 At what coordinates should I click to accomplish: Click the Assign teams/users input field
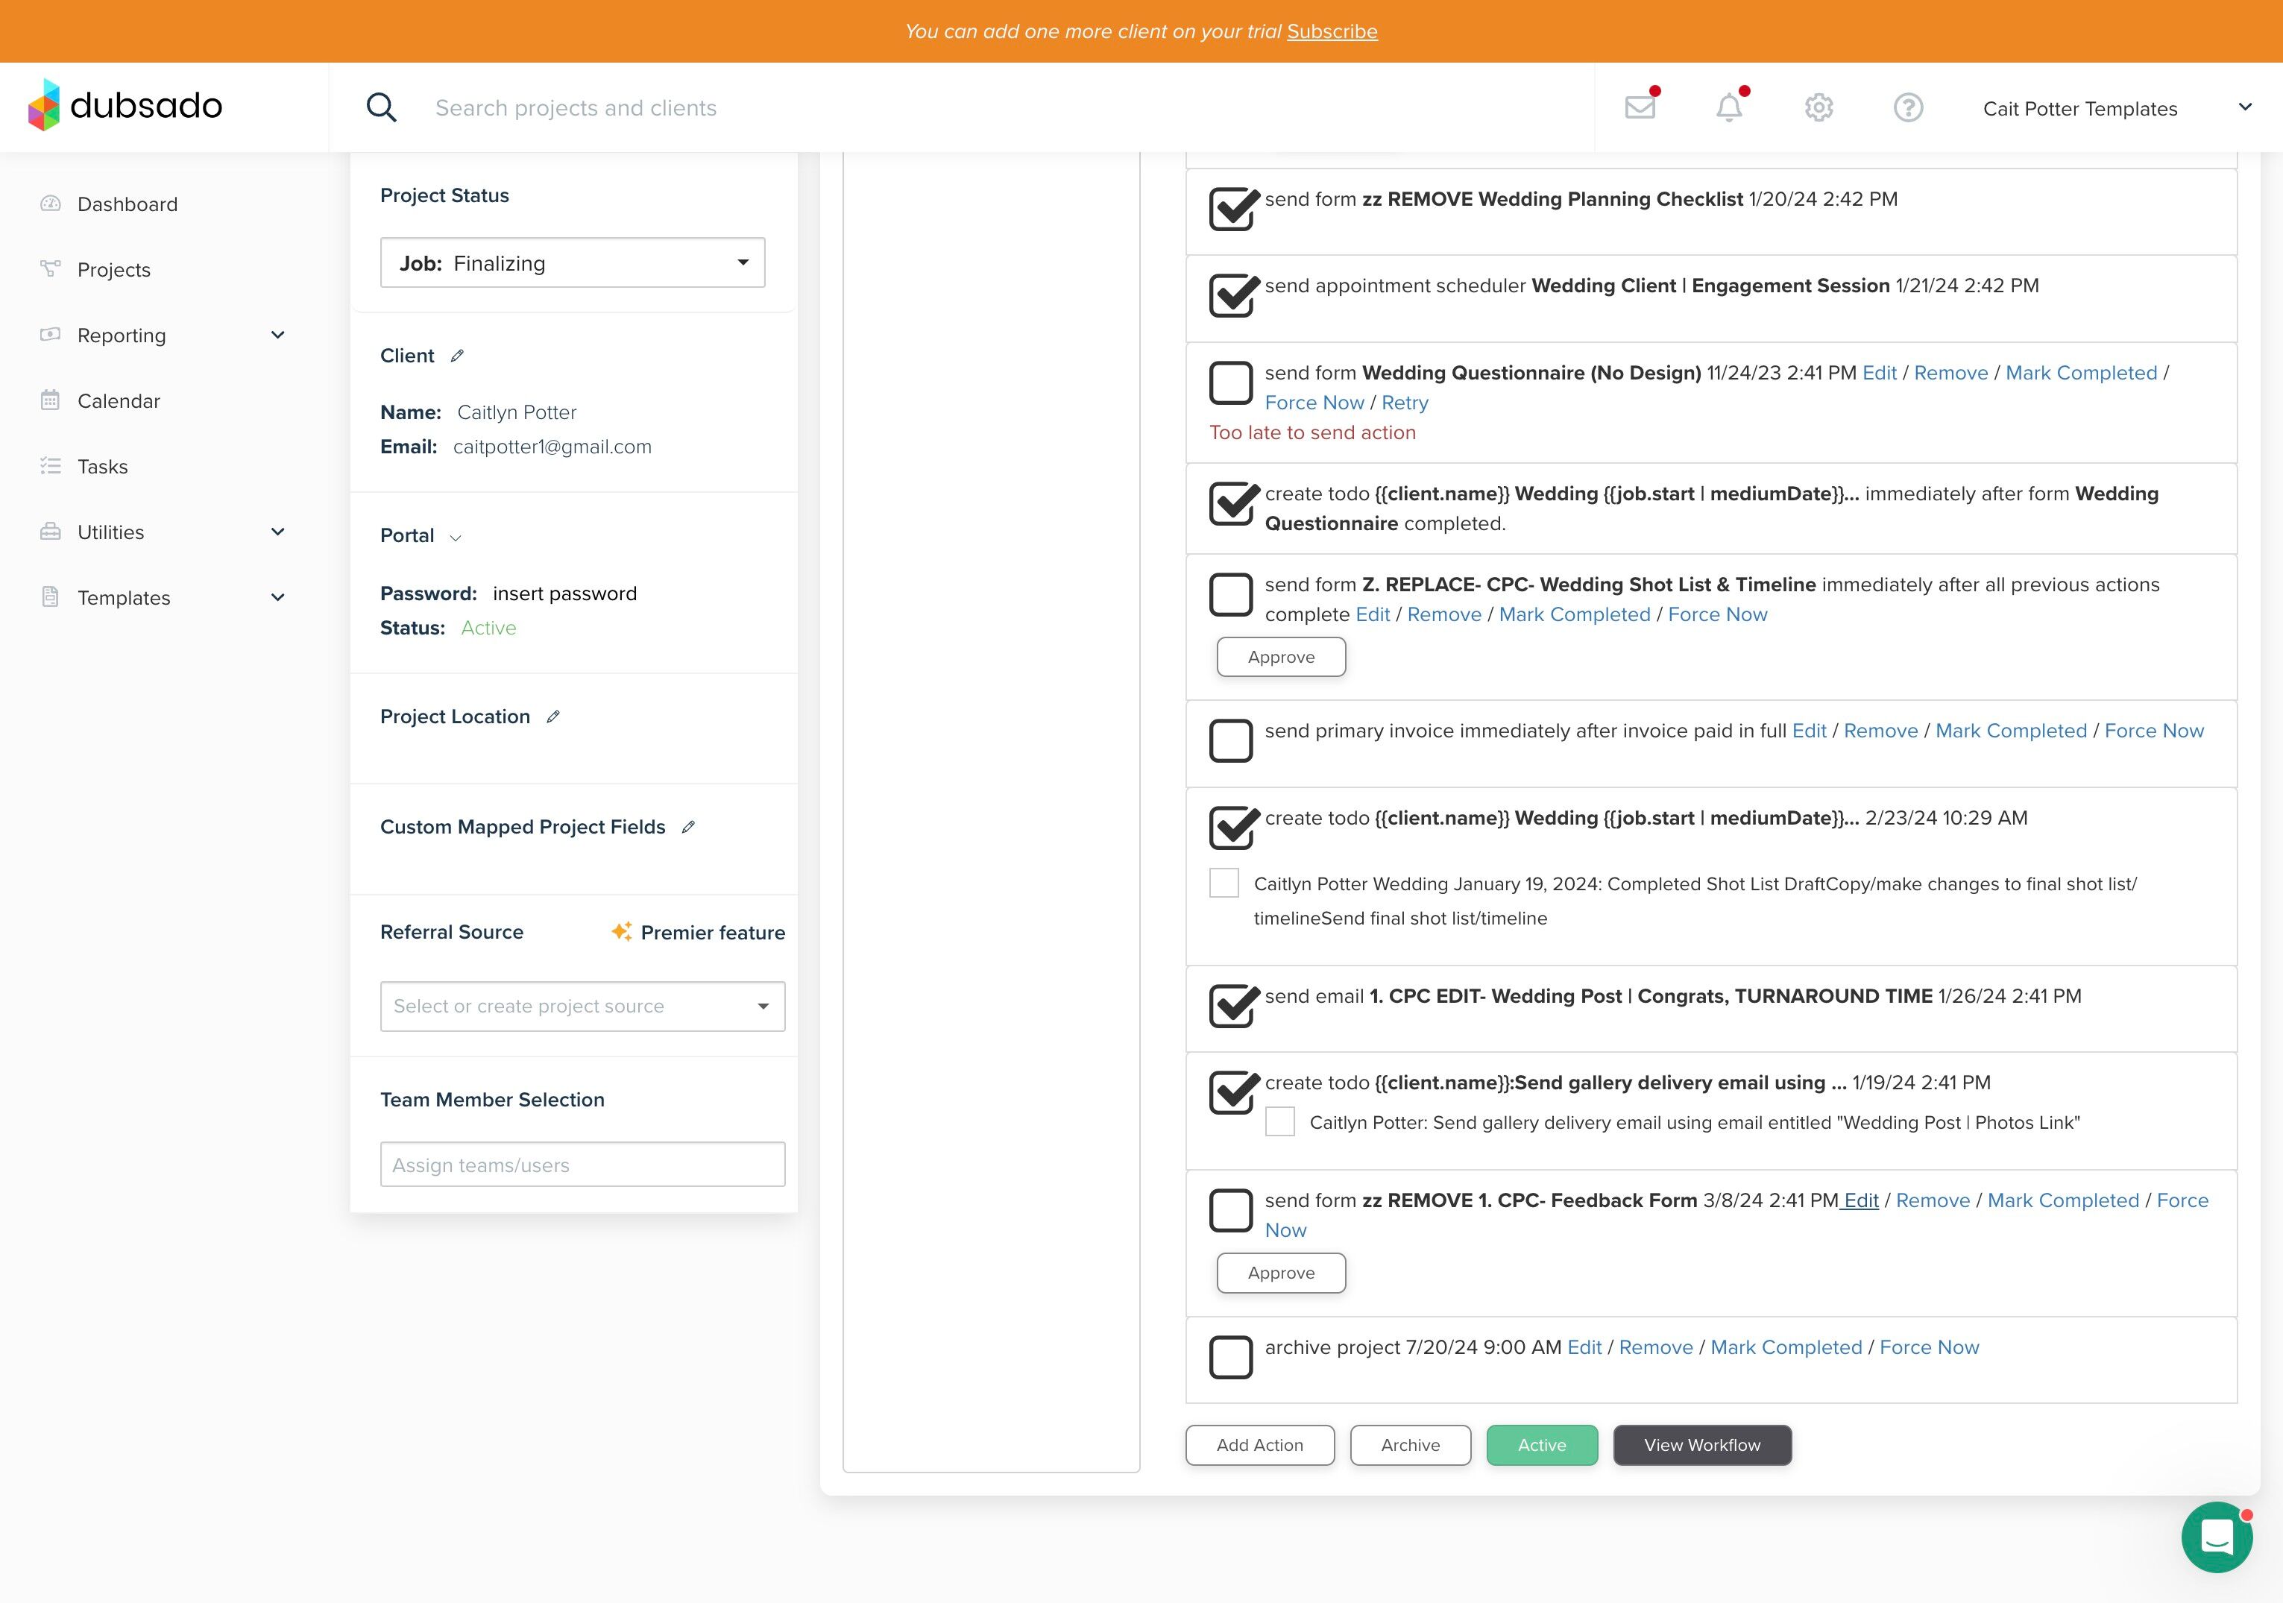582,1165
